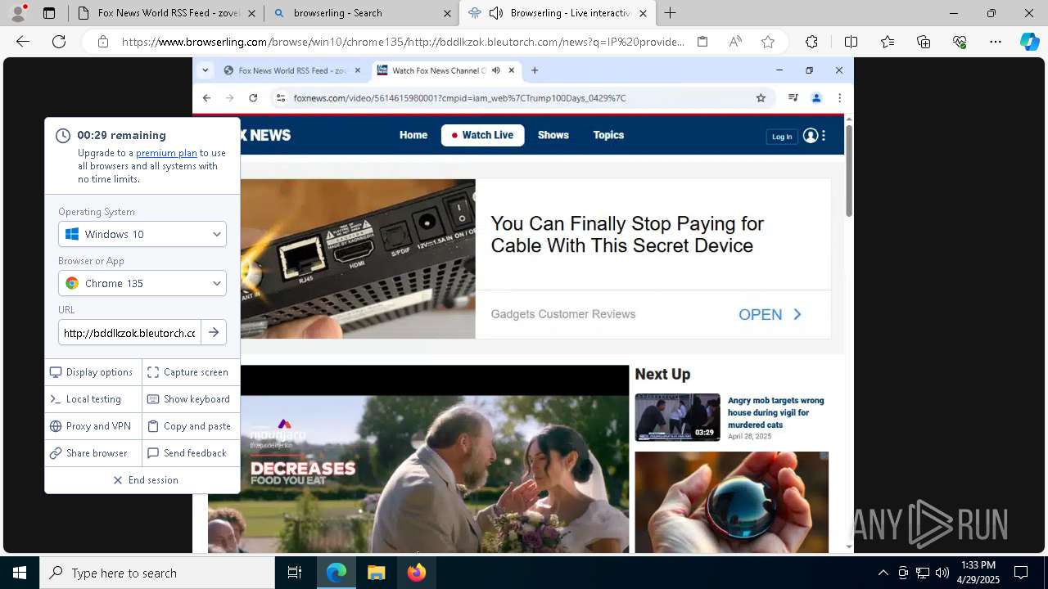The height and width of the screenshot is (589, 1048).
Task: Click Send feedback
Action: (189, 453)
